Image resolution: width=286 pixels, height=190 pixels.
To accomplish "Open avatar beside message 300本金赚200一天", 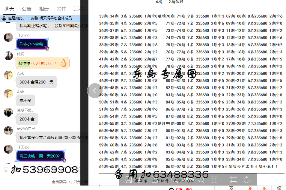I will tap(8, 75).
